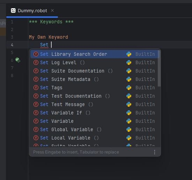Click line number 1 in the gutter
The height and width of the screenshot is (180, 192).
[x=12, y=22]
